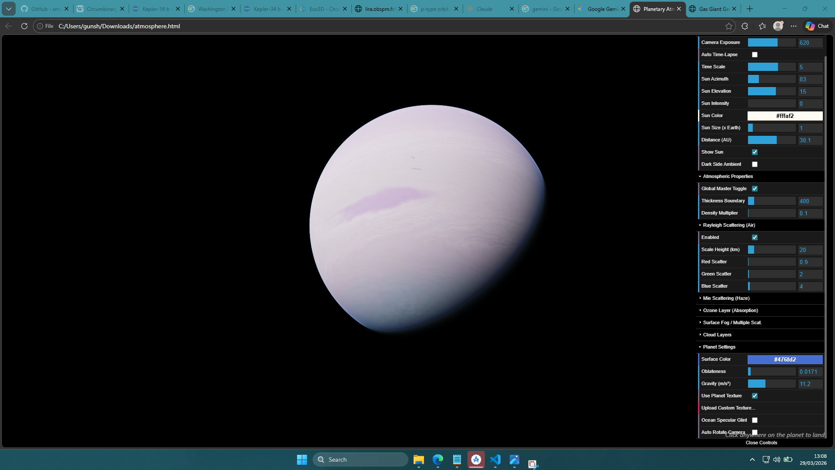Click the Windows Start button

tap(302, 460)
